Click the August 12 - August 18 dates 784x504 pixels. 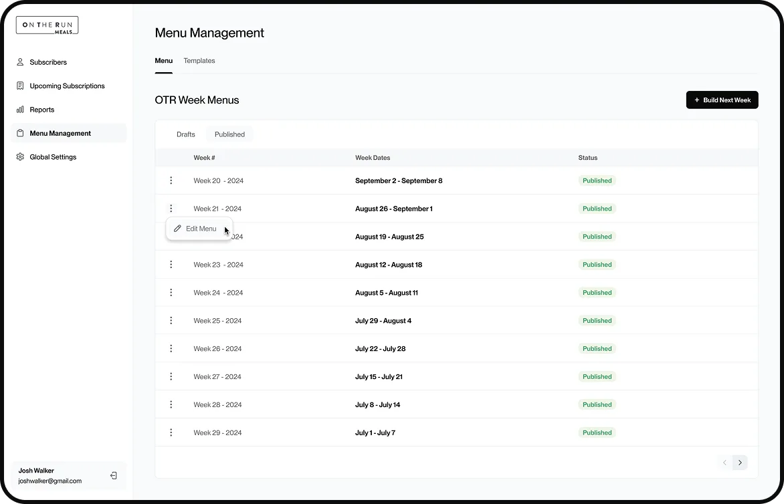[x=389, y=265]
